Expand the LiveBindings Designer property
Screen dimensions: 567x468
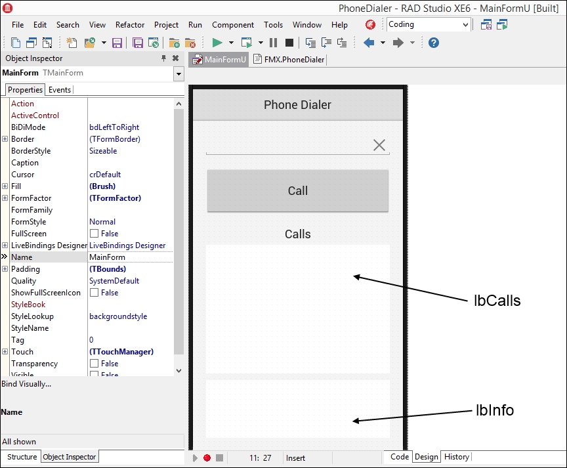point(5,245)
